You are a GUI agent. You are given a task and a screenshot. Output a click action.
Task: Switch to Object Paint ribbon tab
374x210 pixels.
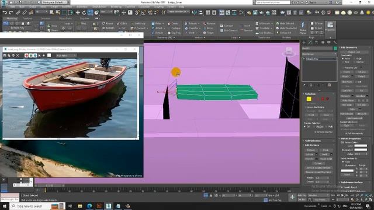pyautogui.click(x=65, y=18)
